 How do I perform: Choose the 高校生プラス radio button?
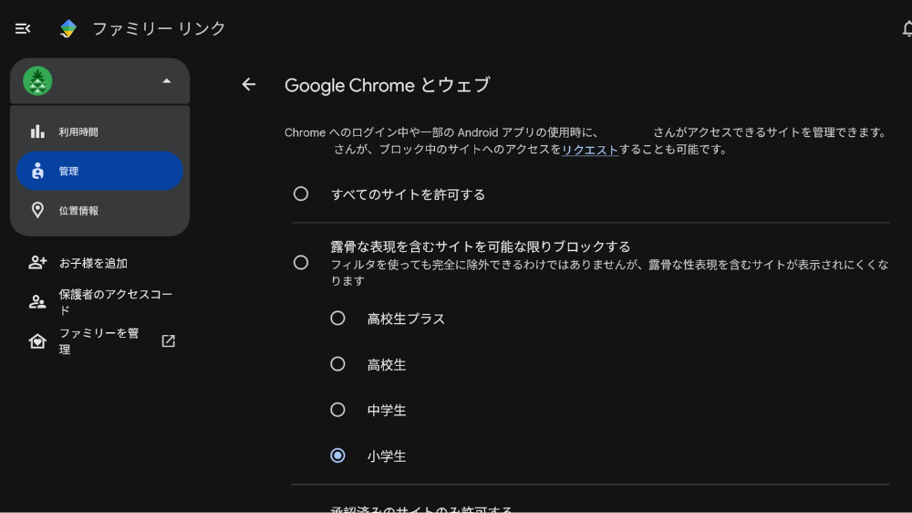click(x=337, y=318)
